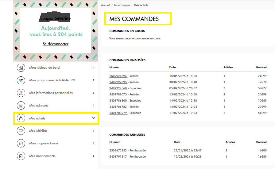
Task: Open cancelled order 2502675352
Action: [x=118, y=151]
